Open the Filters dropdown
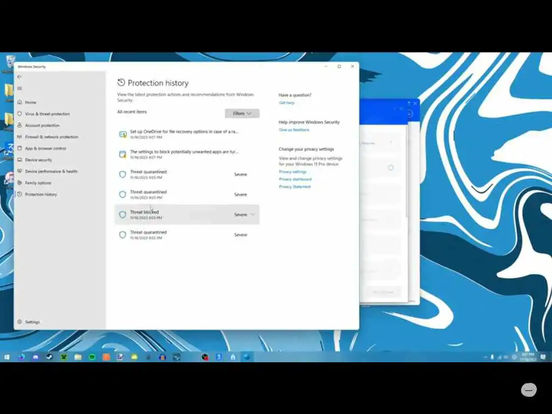This screenshot has width=552, height=414. point(242,113)
